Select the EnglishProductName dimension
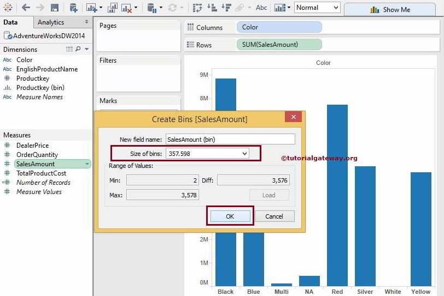The width and height of the screenshot is (444, 296). [47, 69]
